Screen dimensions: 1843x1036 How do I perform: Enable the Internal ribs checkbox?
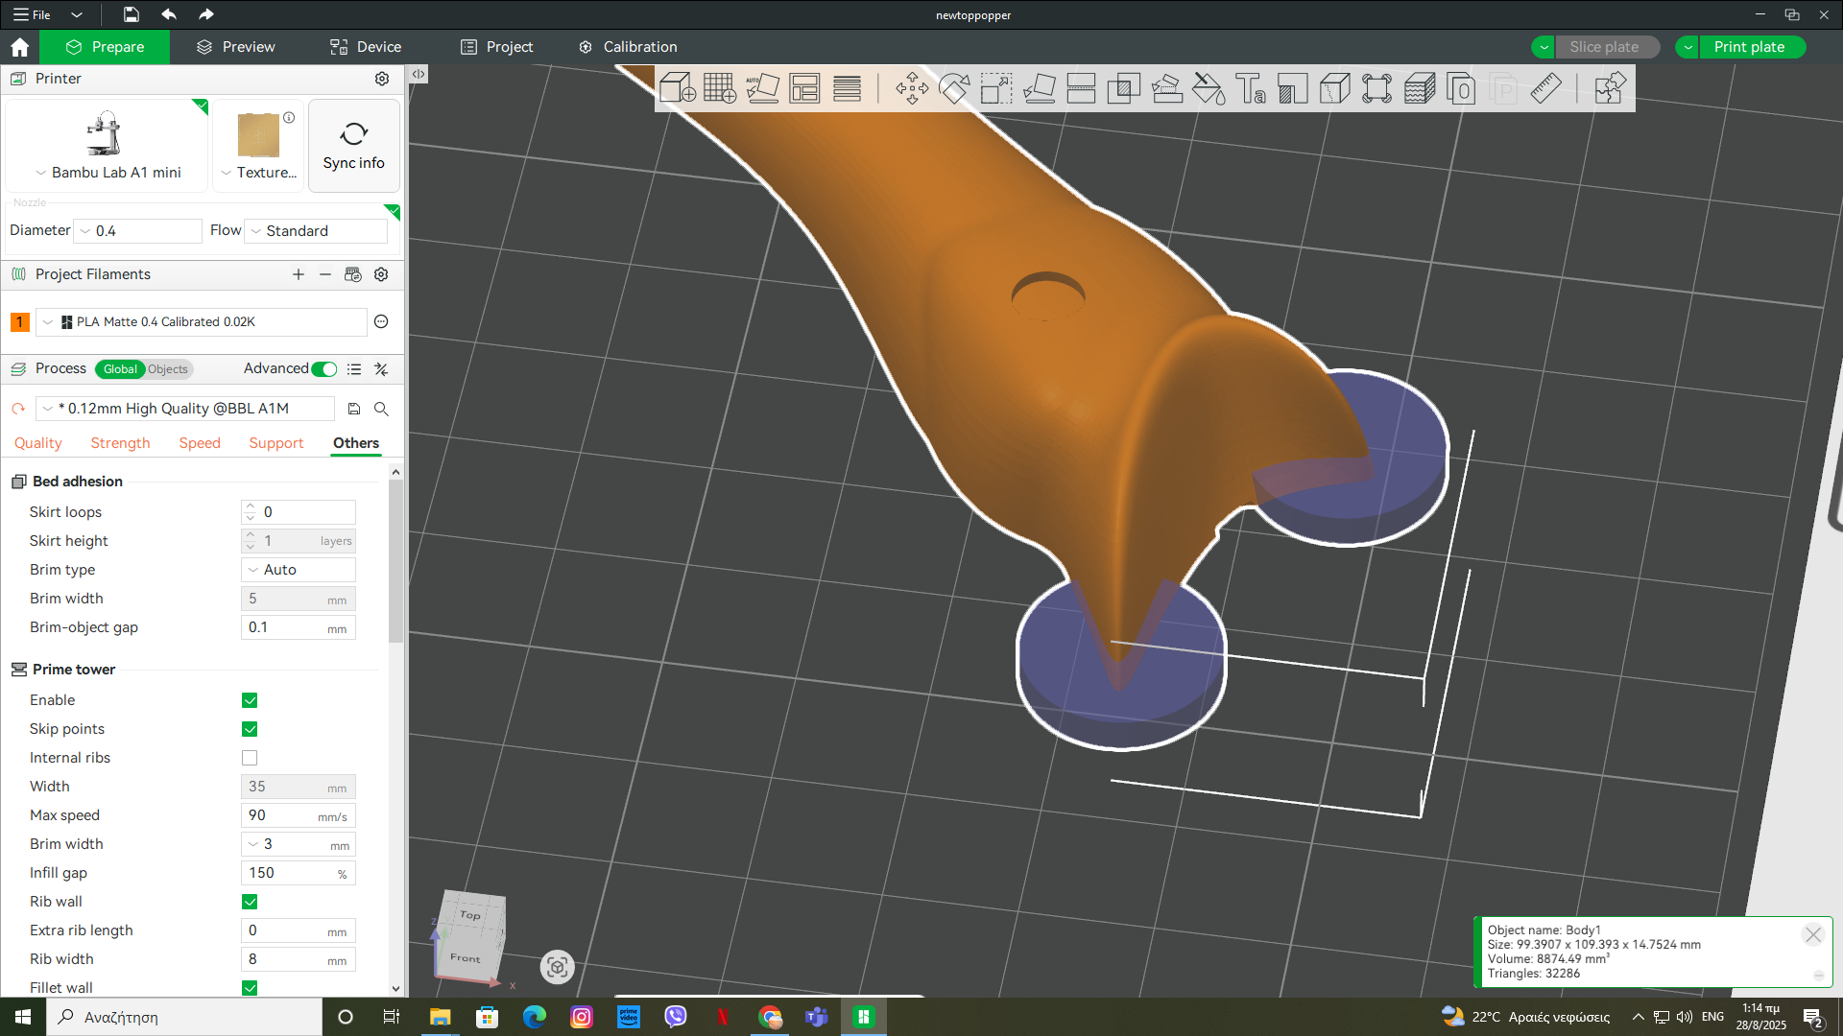point(250,758)
